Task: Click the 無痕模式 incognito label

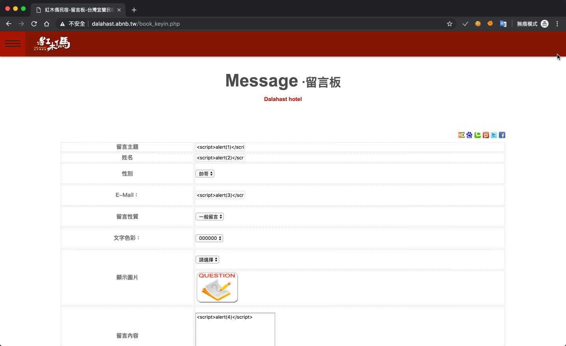Action: pyautogui.click(x=527, y=24)
